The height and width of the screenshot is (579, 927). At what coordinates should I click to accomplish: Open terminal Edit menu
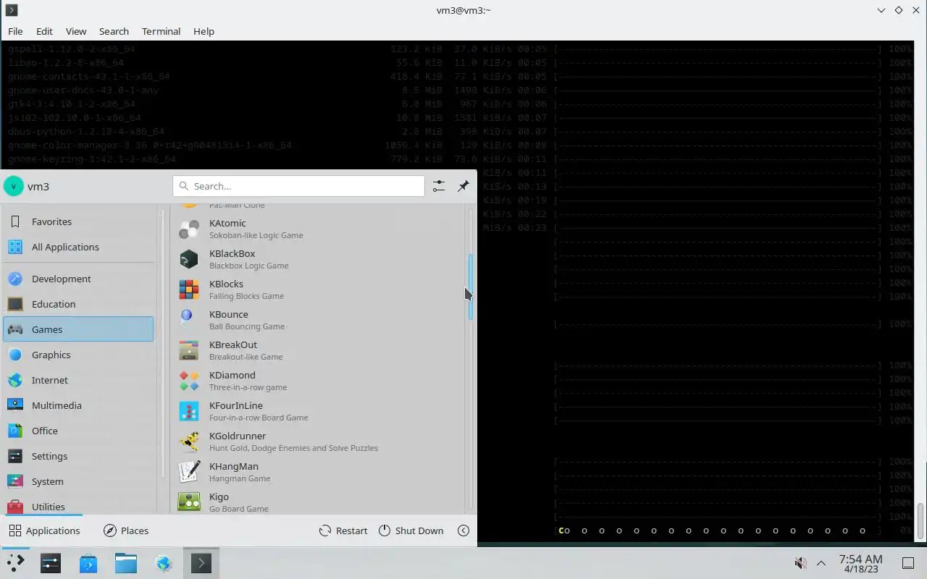[44, 31]
